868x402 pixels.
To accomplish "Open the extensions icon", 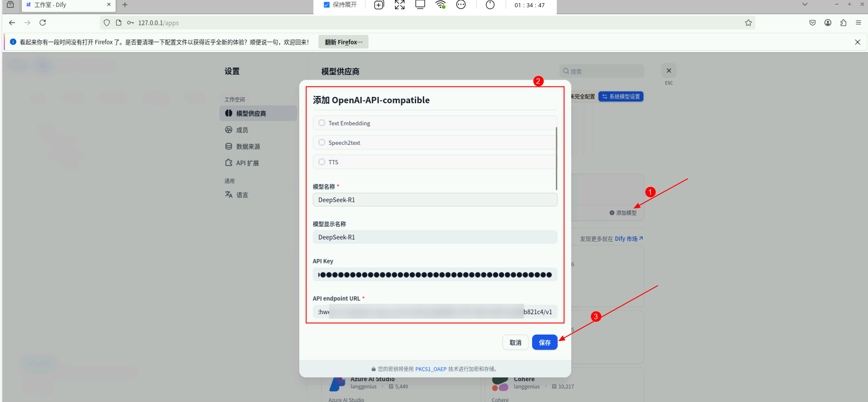I will pos(844,23).
